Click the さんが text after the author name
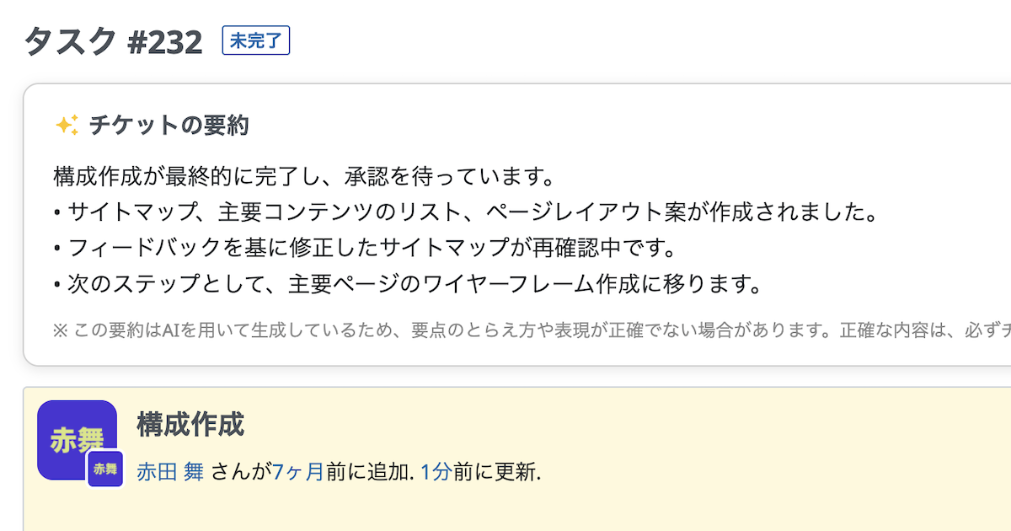Image resolution: width=1011 pixels, height=531 pixels. point(238,471)
